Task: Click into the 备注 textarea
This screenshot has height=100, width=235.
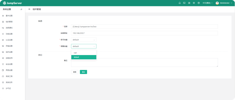Action: tap(145, 62)
